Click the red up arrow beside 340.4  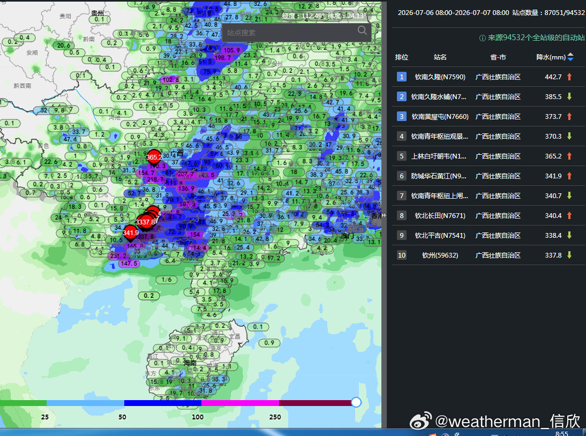[x=569, y=215]
